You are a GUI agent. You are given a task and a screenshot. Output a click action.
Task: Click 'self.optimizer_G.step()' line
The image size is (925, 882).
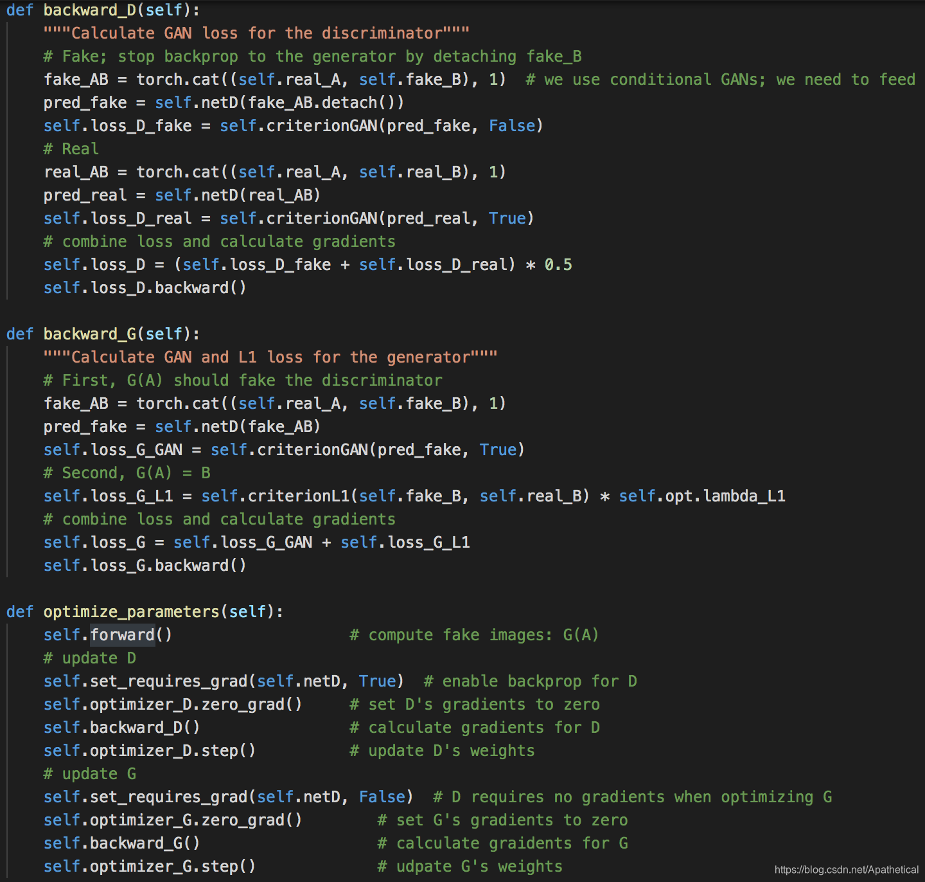[x=150, y=867]
